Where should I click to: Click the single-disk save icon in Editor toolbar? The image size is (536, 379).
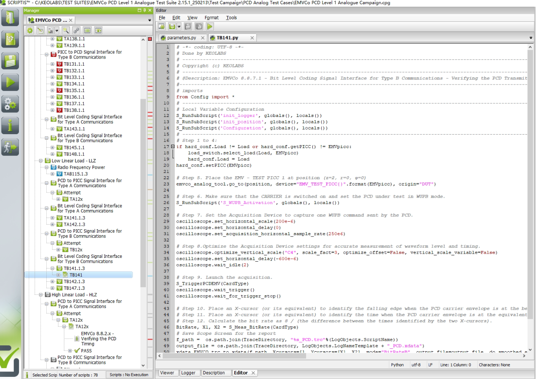click(x=188, y=27)
